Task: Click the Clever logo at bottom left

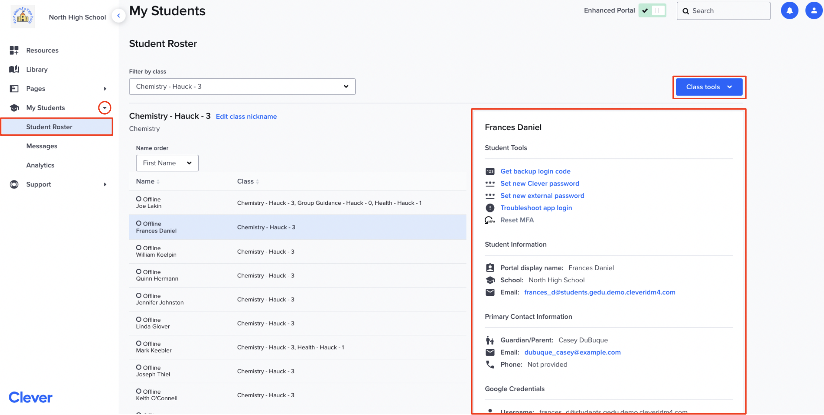Action: click(x=30, y=397)
